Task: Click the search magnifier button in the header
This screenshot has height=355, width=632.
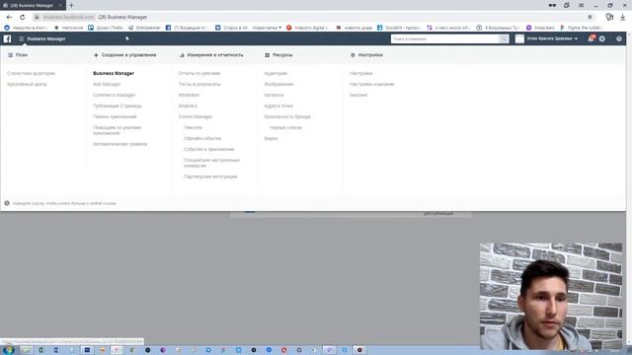Action: pyautogui.click(x=504, y=38)
